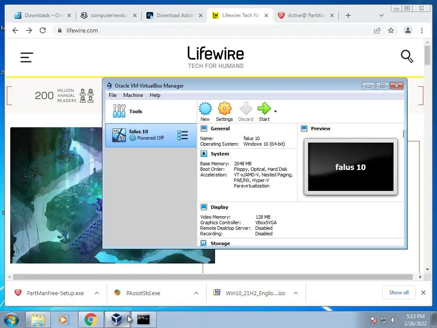Image resolution: width=437 pixels, height=328 pixels.
Task: Reload the Lifewire page
Action: tap(43, 30)
